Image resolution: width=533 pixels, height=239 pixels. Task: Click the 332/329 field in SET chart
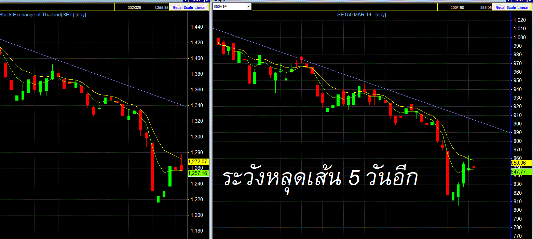(128, 7)
